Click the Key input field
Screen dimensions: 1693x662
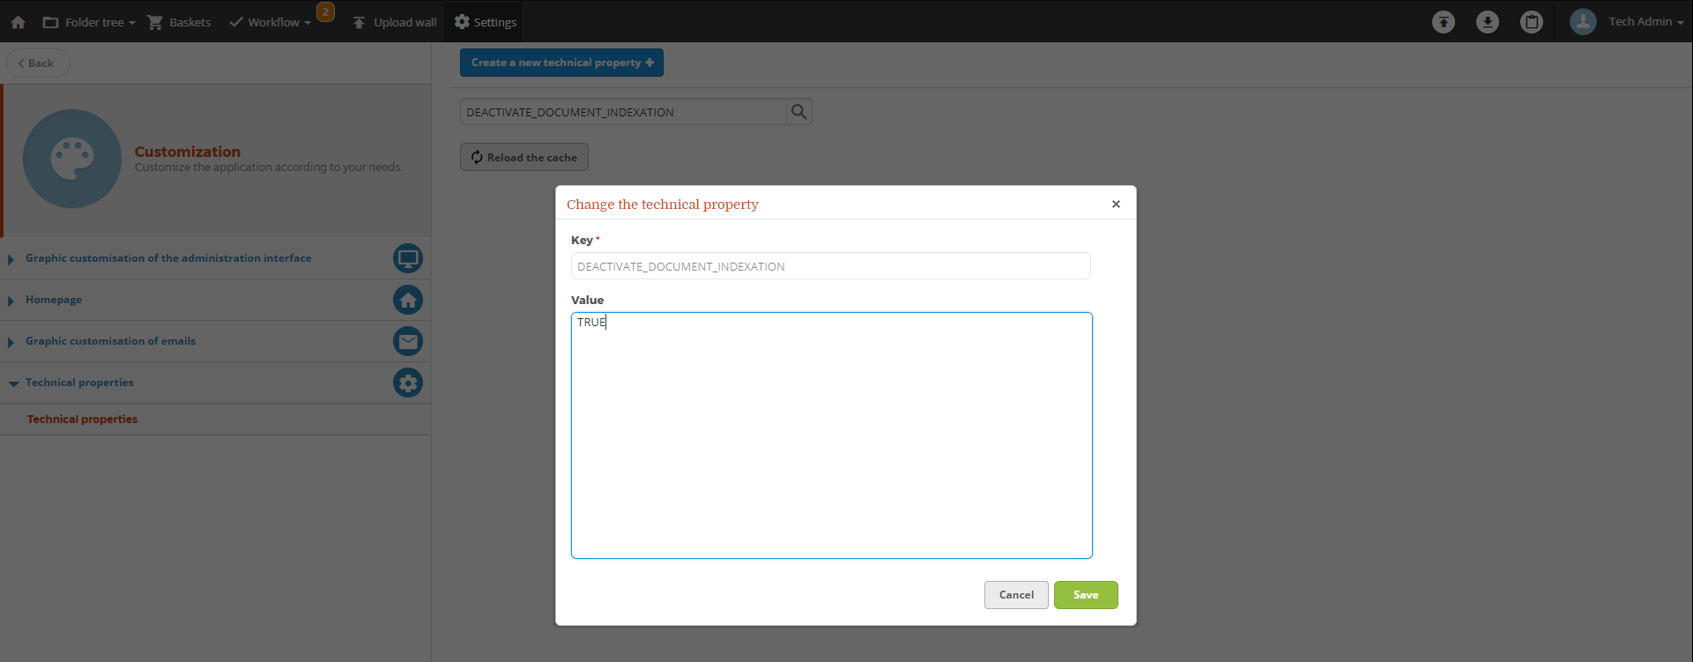point(831,266)
